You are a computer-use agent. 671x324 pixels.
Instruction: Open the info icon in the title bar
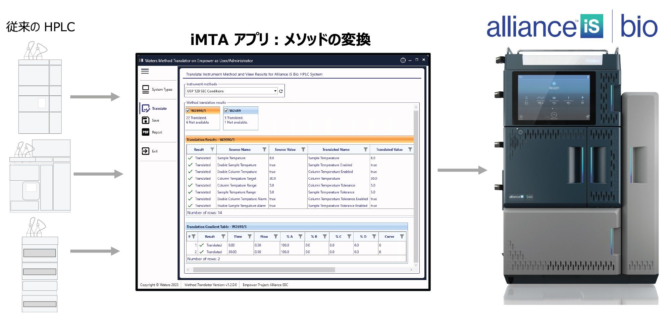click(403, 60)
